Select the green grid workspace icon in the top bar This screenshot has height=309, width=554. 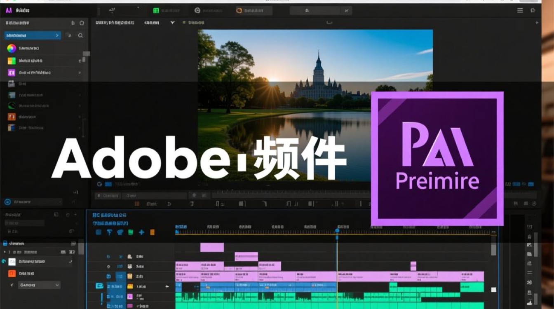coord(156,11)
